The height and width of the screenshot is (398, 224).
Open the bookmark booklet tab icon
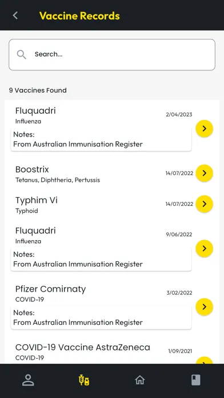pyautogui.click(x=195, y=380)
